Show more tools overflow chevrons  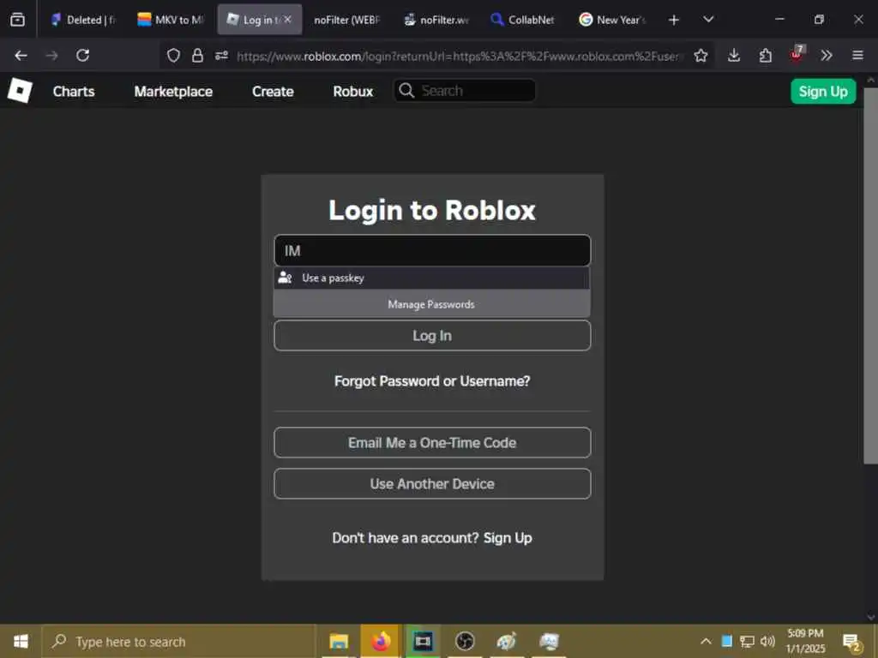tap(827, 56)
